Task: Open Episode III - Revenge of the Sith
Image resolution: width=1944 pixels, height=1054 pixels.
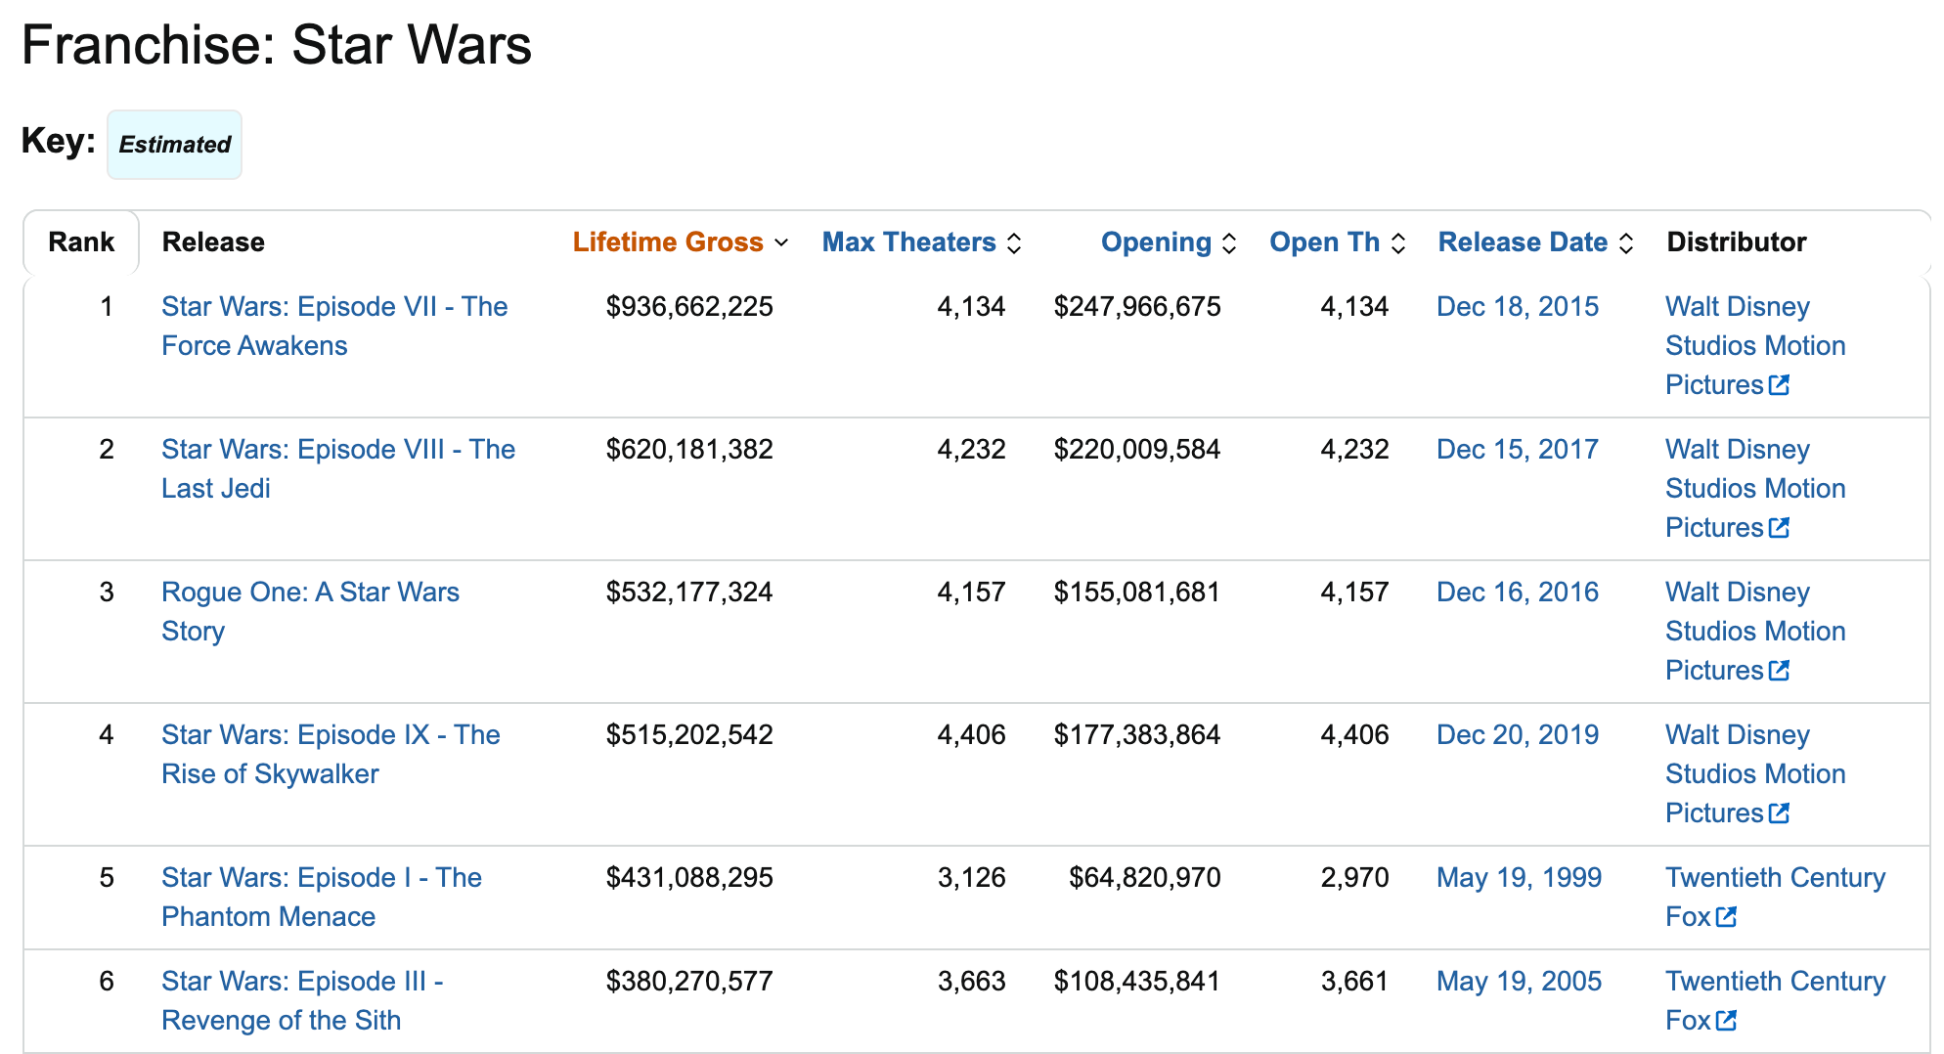Action: [302, 1001]
